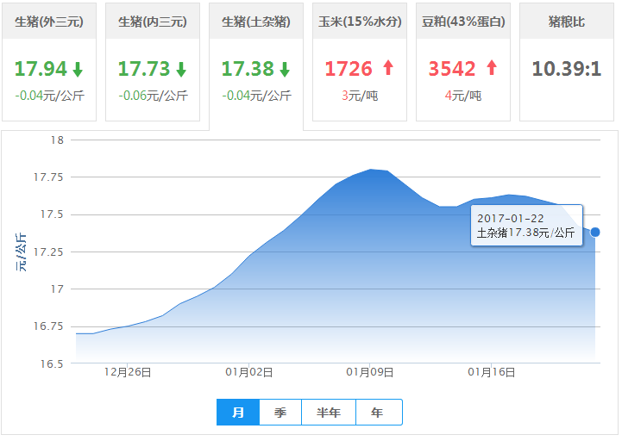The image size is (622, 441).
Task: Click the 17.73 price value
Action: click(144, 69)
